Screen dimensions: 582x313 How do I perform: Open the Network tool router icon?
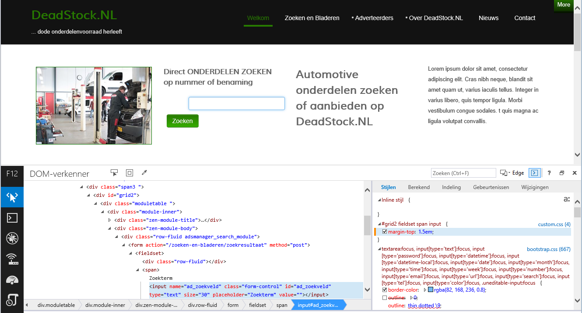click(x=12, y=259)
